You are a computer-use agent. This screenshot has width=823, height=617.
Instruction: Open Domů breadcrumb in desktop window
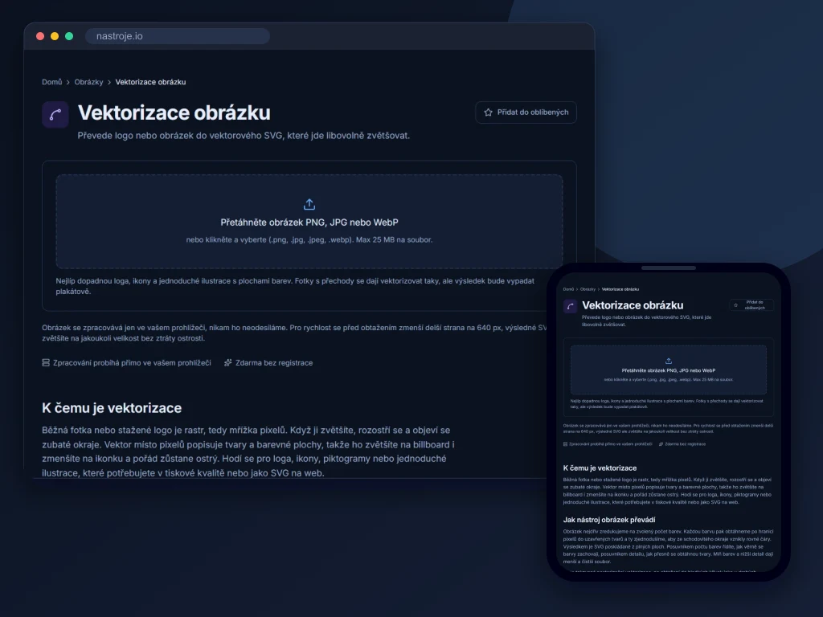[x=52, y=82]
